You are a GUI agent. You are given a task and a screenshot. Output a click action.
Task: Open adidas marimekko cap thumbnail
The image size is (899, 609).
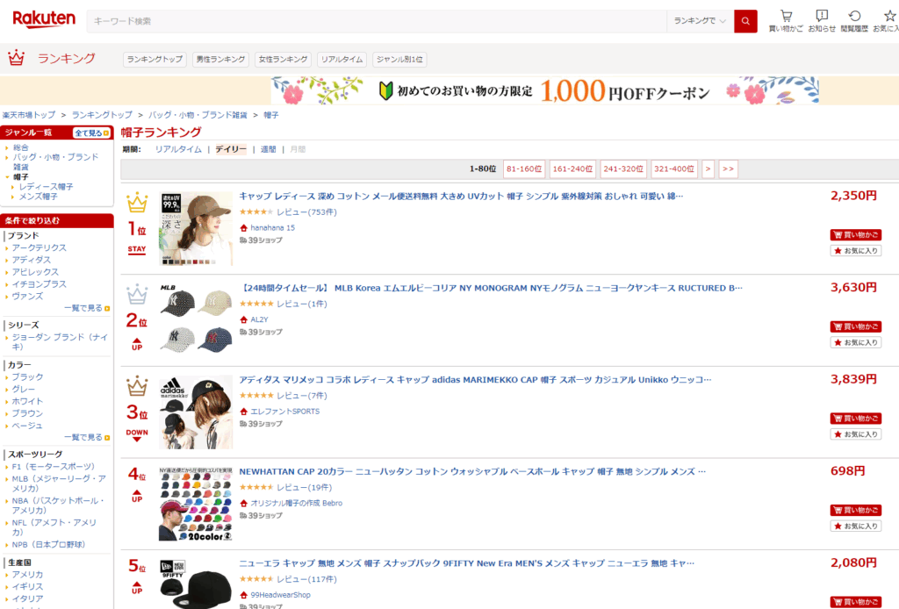[196, 412]
